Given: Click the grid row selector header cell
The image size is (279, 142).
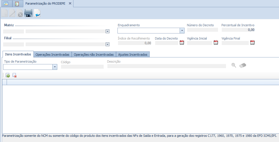Looking at the screenshot, I should tap(4, 82).
